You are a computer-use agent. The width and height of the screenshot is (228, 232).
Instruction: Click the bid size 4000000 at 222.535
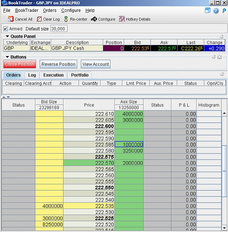click(x=49, y=206)
